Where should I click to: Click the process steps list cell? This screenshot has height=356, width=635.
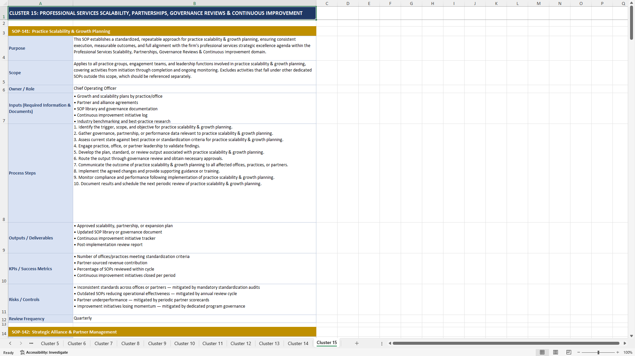[x=195, y=173]
